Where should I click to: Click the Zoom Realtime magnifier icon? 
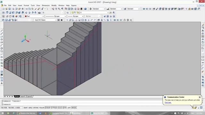click(x=56, y=9)
